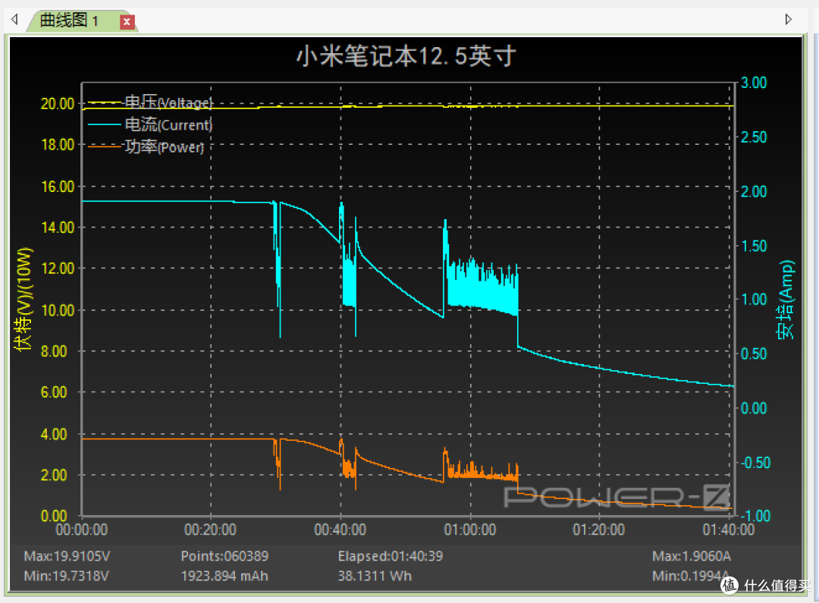This screenshot has height=603, width=819.
Task: Click the POWER-Z watermark logo
Action: [x=618, y=498]
